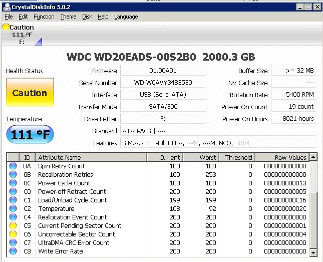
Task: Click the blue status icon for Power-off Retract Count
Action: tap(13, 191)
